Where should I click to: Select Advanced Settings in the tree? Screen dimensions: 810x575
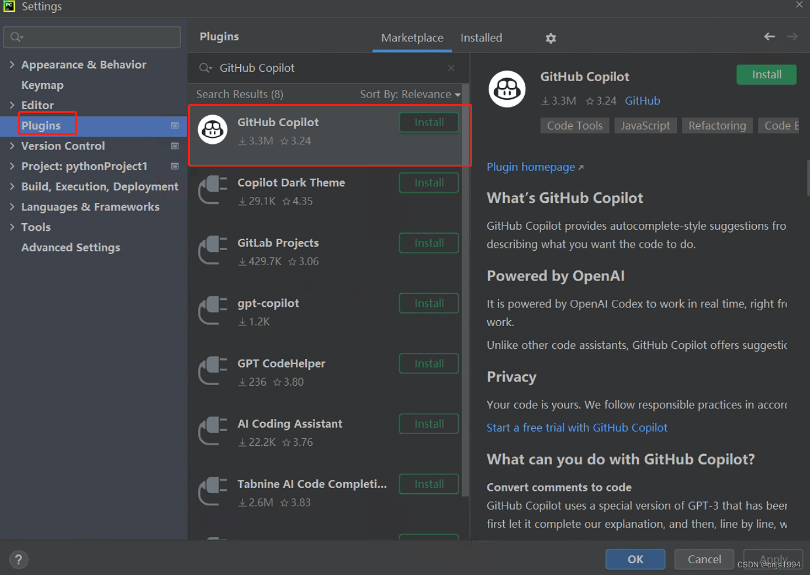(x=71, y=247)
